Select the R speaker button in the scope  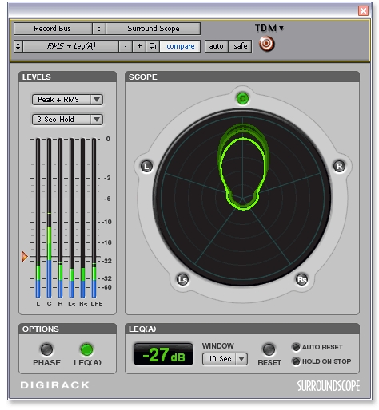(339, 167)
